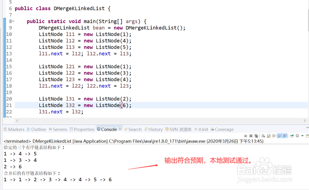
Task: Click Clear Console icon
Action: coord(263,136)
